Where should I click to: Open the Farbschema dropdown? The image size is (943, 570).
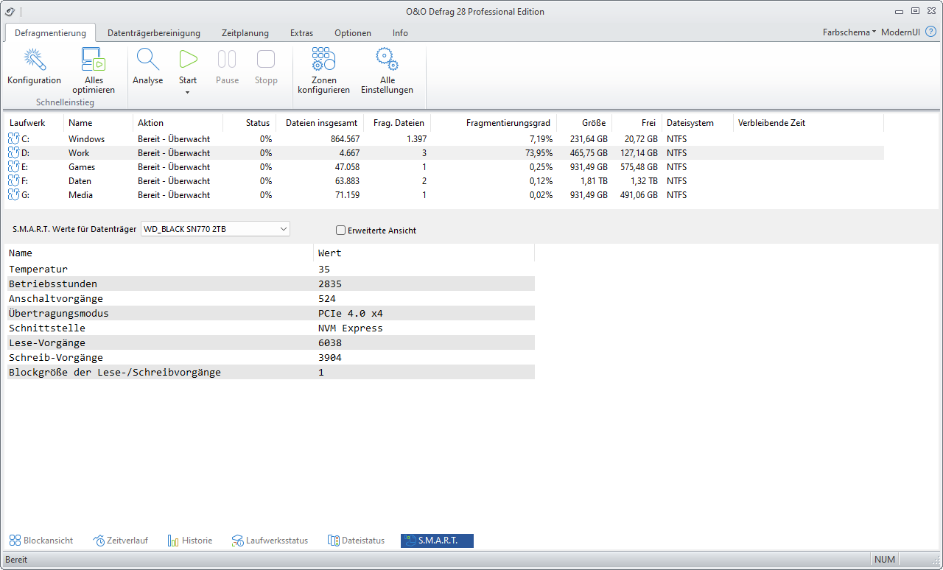click(849, 32)
